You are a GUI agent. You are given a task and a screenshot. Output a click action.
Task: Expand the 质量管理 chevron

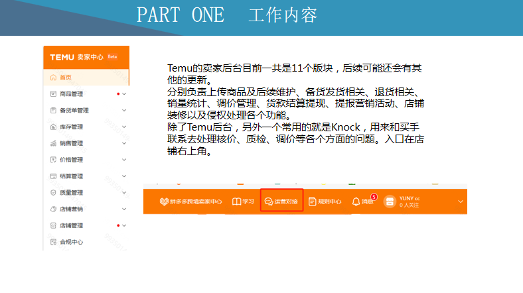pos(124,192)
